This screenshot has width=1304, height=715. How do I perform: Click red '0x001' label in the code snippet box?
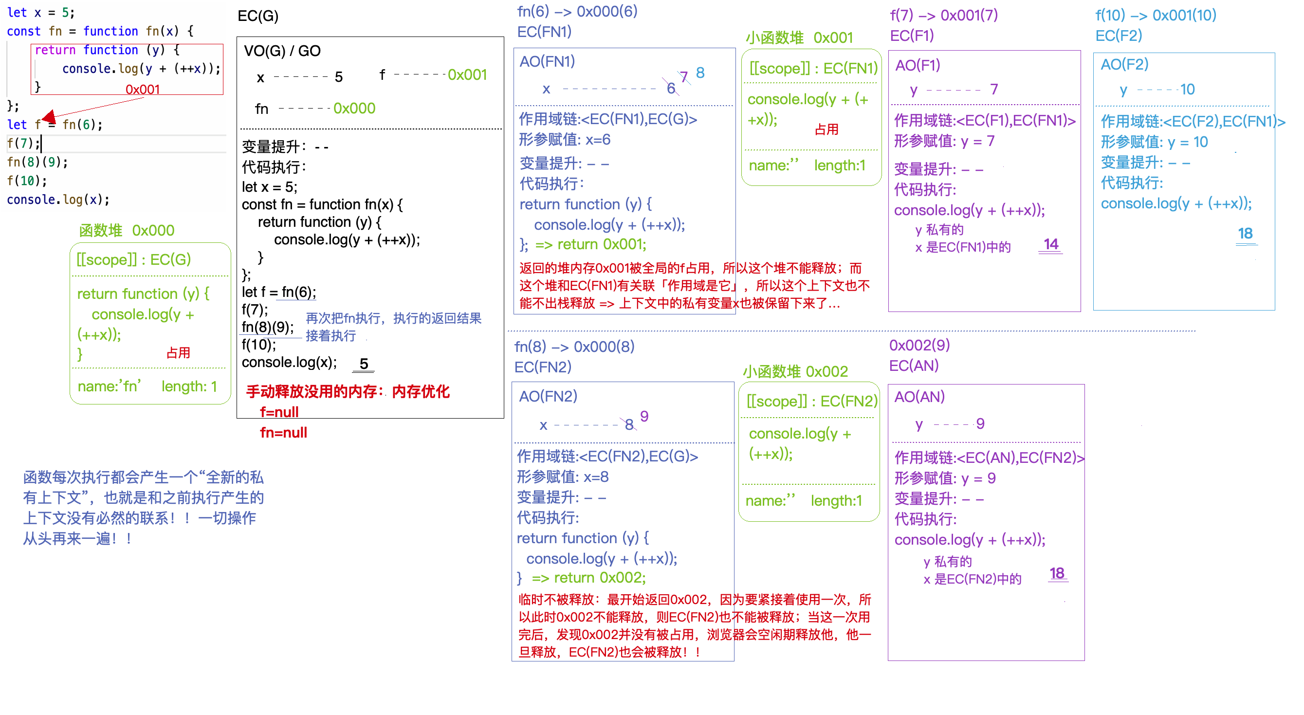tap(143, 90)
